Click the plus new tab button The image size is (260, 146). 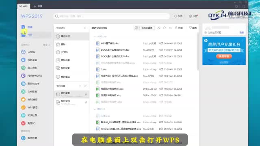coord(35,6)
